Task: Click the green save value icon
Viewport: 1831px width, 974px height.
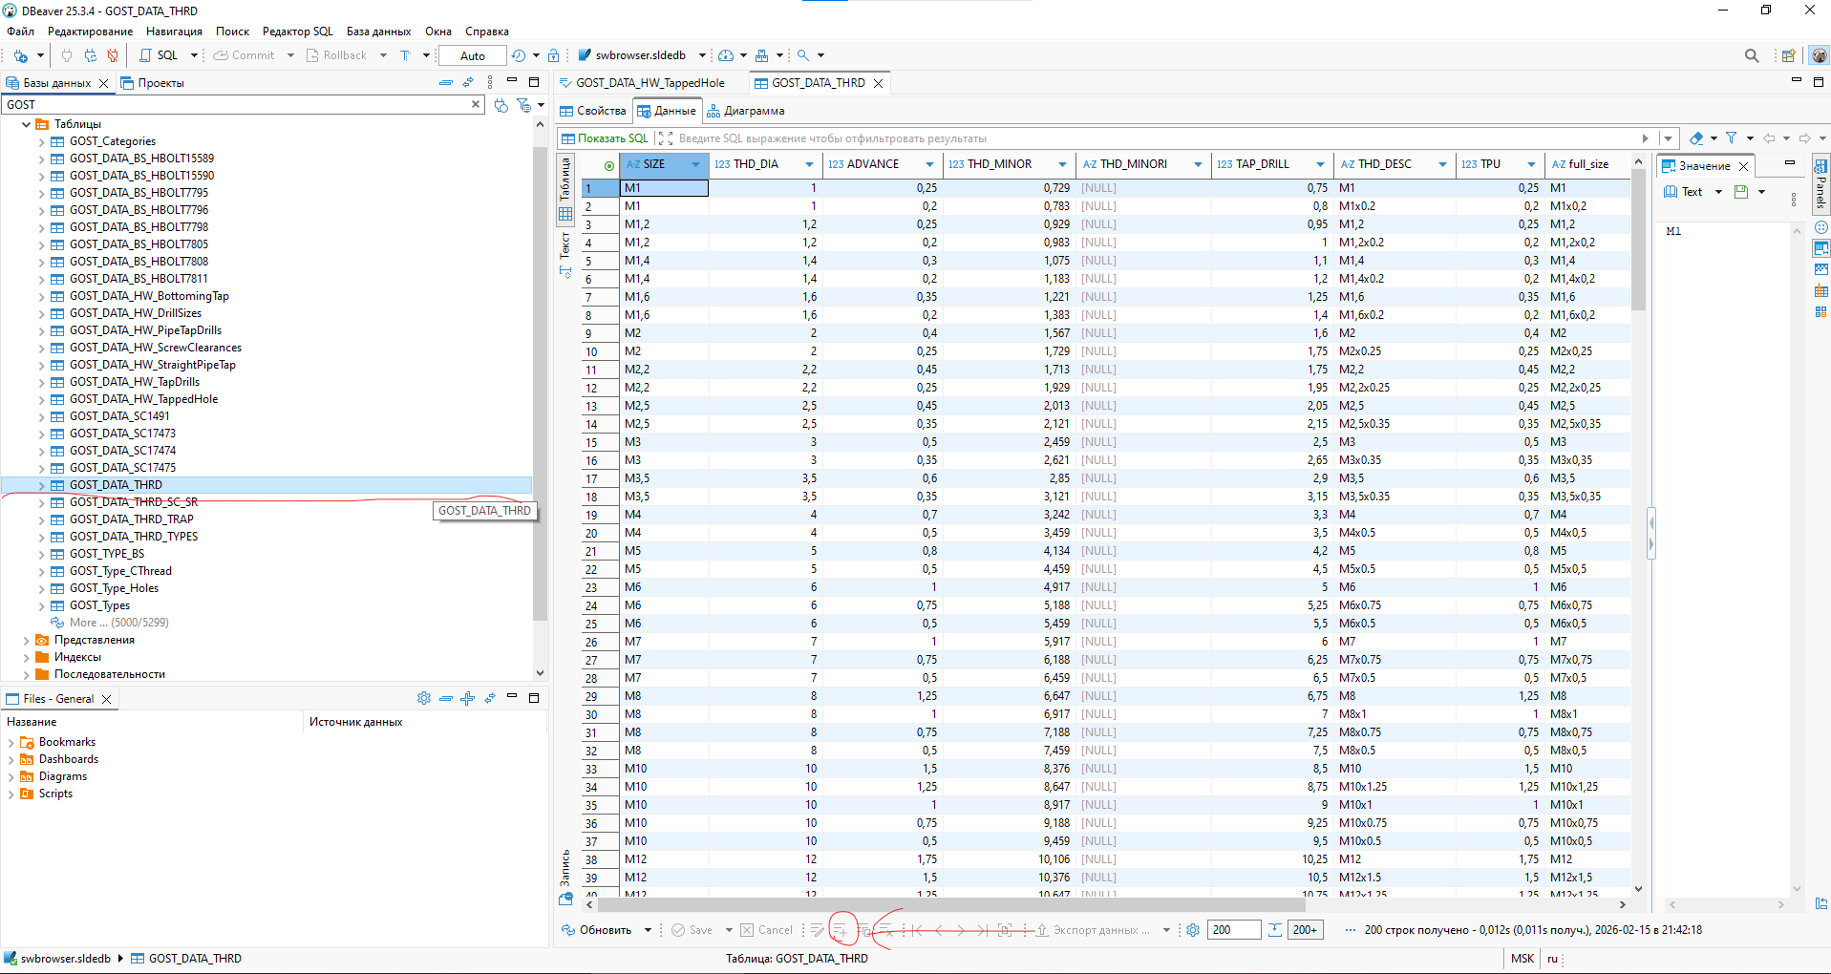Action: 1741,192
